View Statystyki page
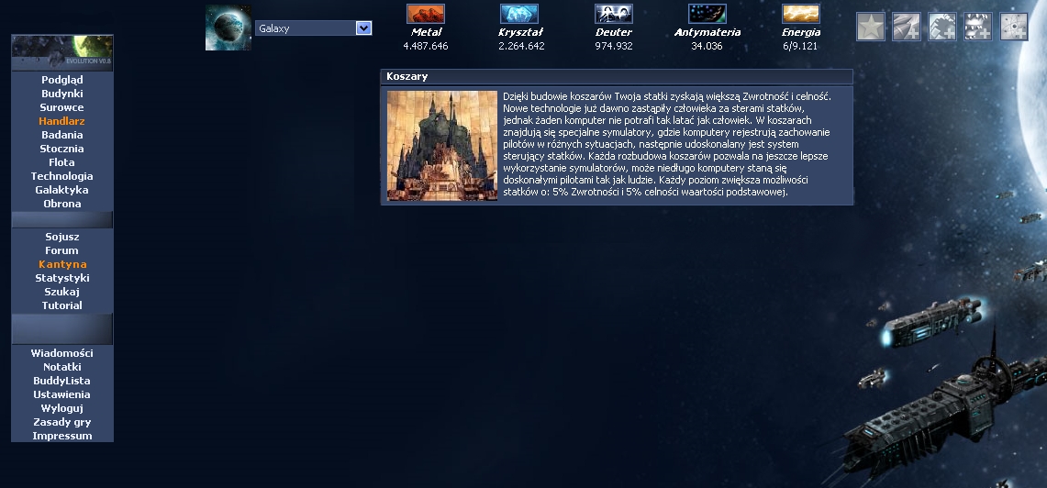This screenshot has width=1047, height=488. tap(62, 278)
